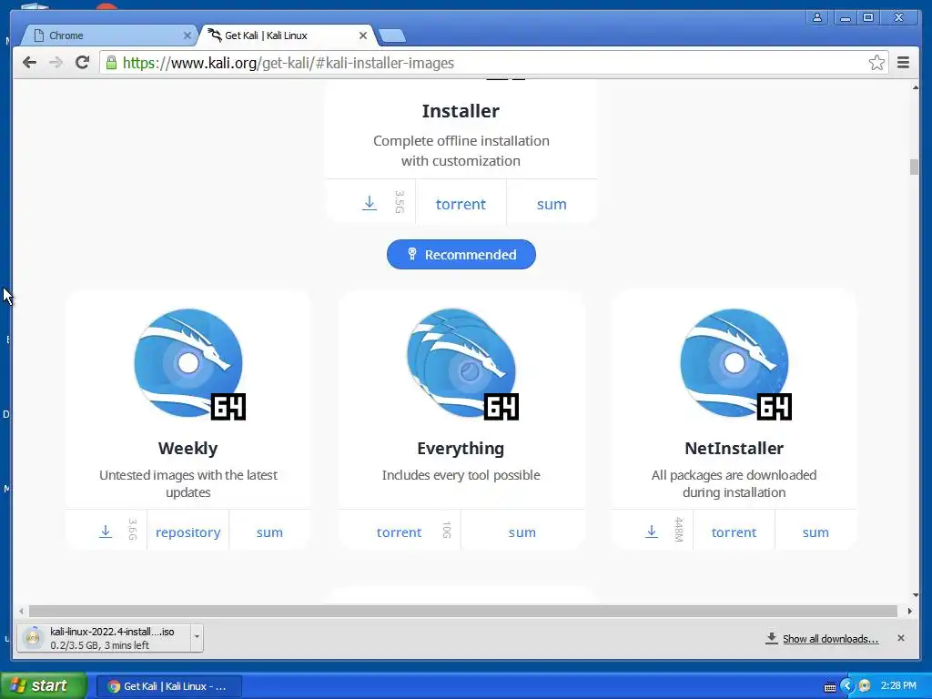Click the keyboard icon in system tray
This screenshot has height=699, width=932.
(830, 686)
